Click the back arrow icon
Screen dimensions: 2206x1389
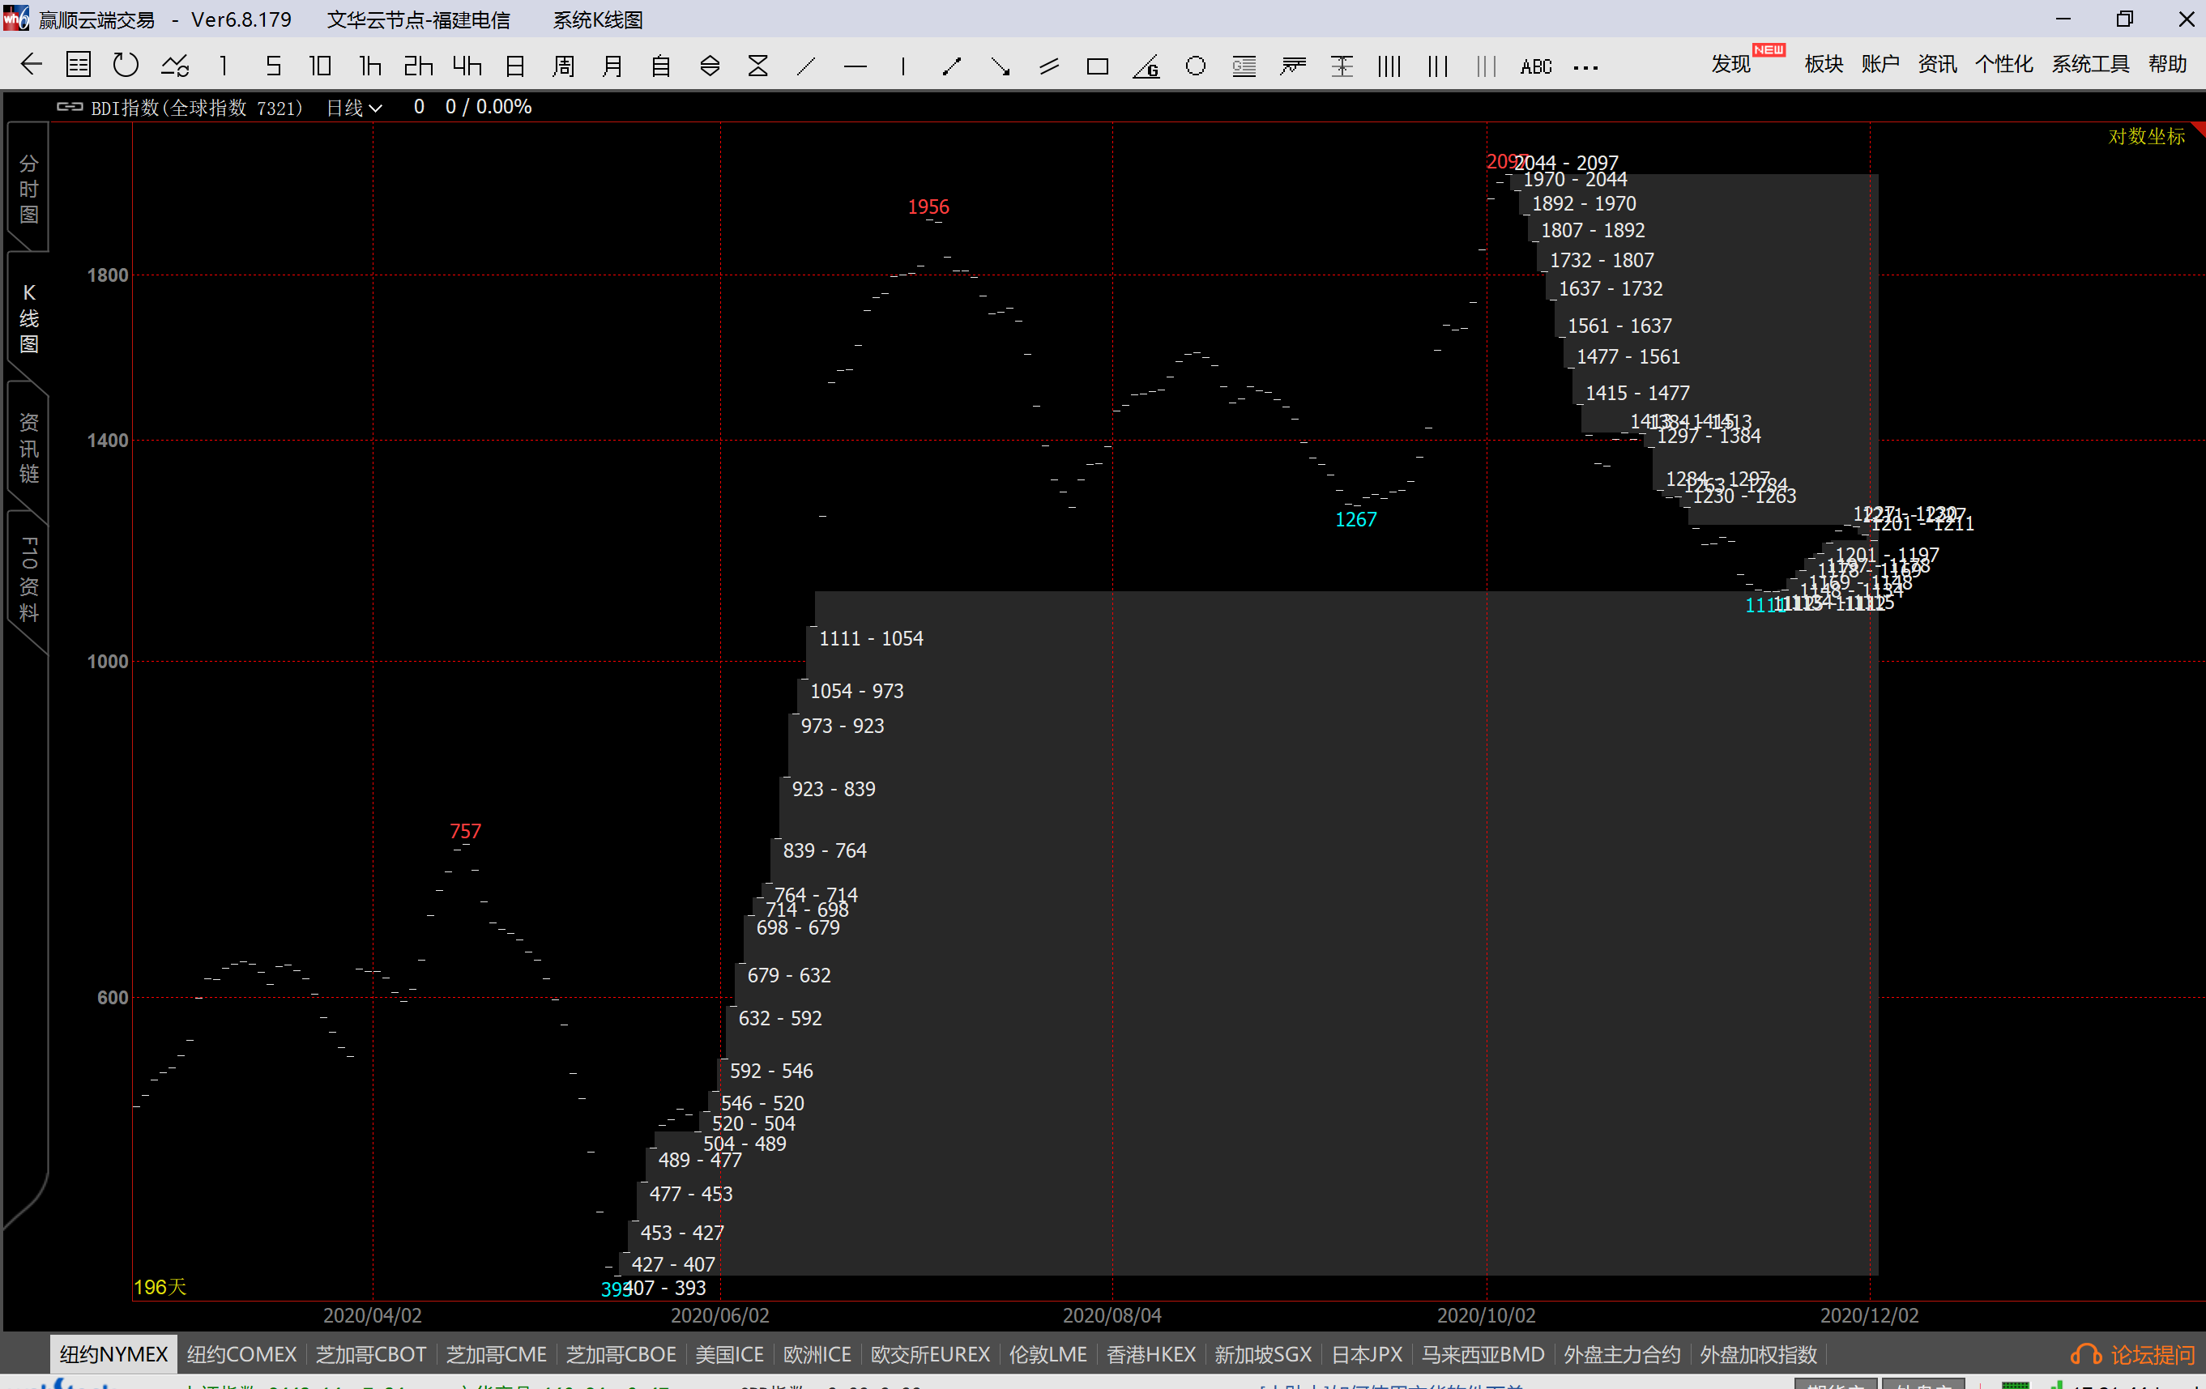click(x=31, y=65)
